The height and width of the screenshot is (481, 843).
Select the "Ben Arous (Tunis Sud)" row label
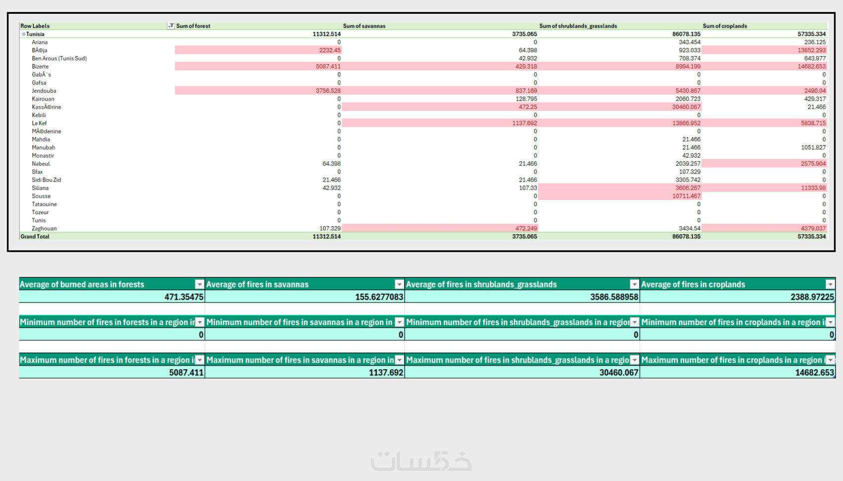tap(60, 59)
